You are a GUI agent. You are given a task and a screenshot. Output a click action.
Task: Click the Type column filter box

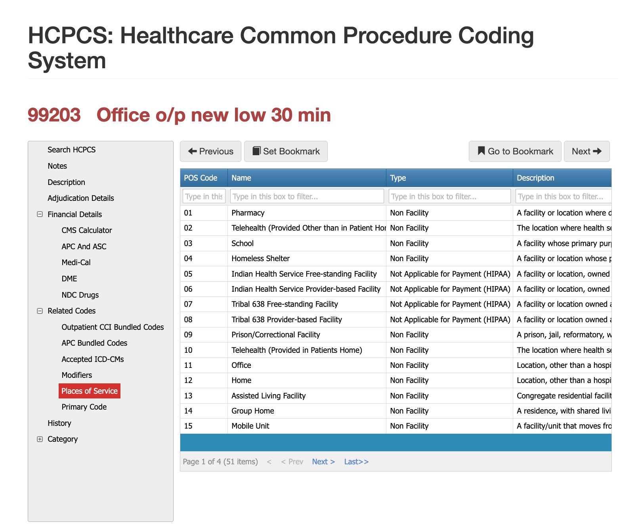pyautogui.click(x=449, y=196)
